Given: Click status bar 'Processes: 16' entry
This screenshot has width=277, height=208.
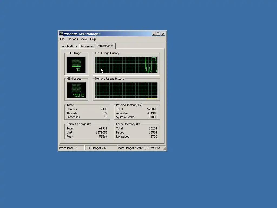Looking at the screenshot, I should [x=71, y=148].
